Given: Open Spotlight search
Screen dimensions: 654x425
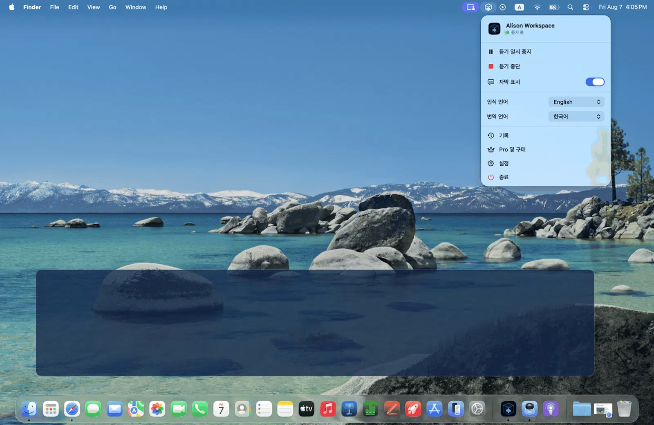Looking at the screenshot, I should 570,7.
